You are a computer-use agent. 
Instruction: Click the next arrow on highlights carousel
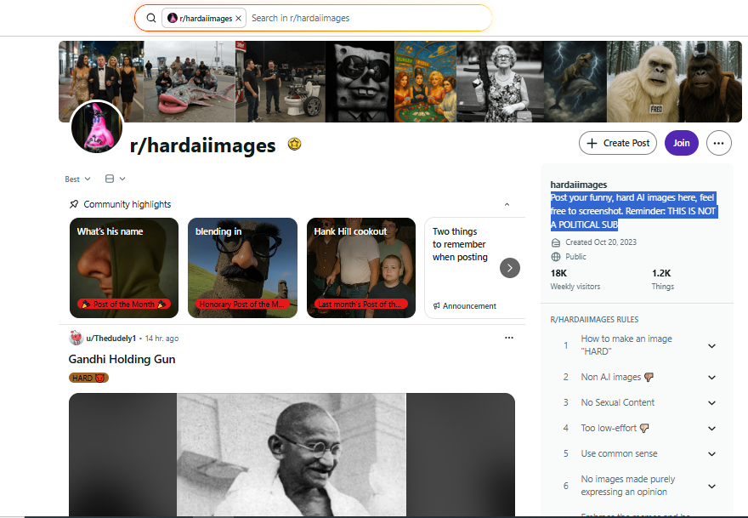click(509, 268)
